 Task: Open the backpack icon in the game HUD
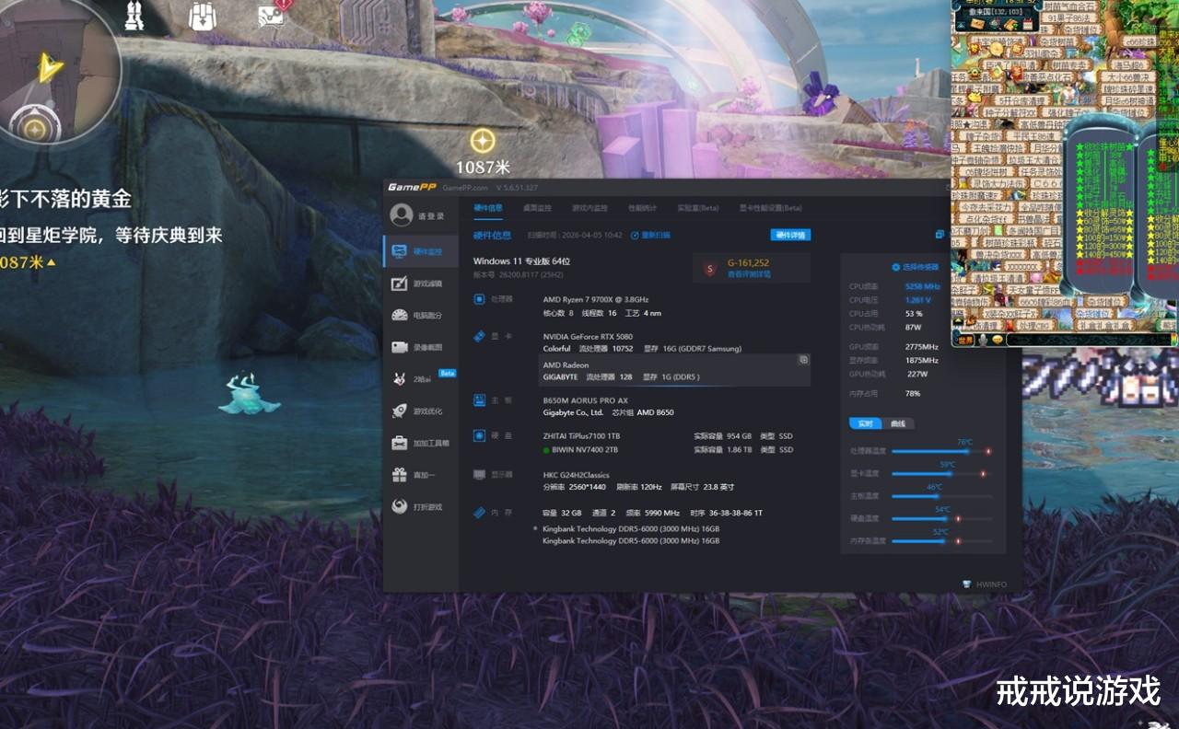202,16
